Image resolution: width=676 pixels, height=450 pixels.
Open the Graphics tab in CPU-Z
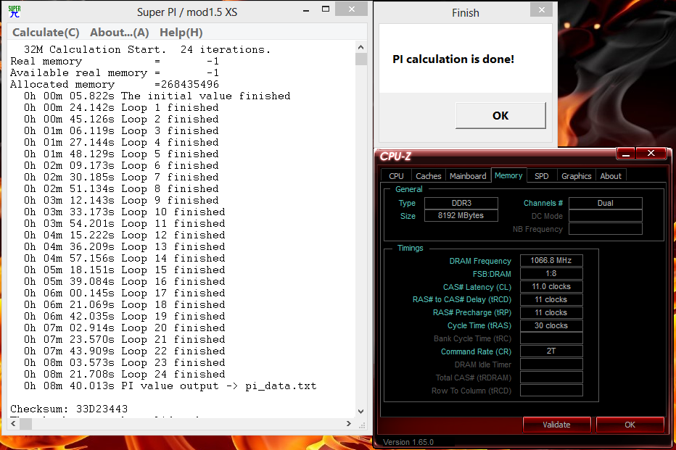[x=576, y=176]
